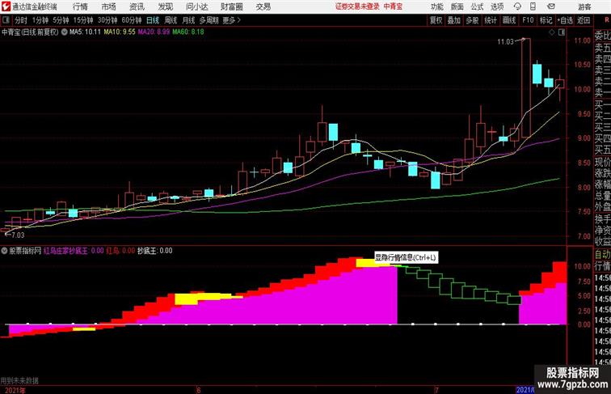Click the mobile phone icon
The image size is (611, 394).
[x=533, y=6]
